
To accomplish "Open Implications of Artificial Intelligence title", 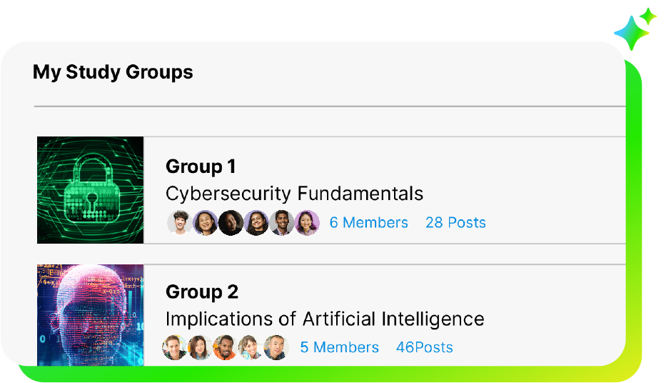I will pyautogui.click(x=325, y=319).
